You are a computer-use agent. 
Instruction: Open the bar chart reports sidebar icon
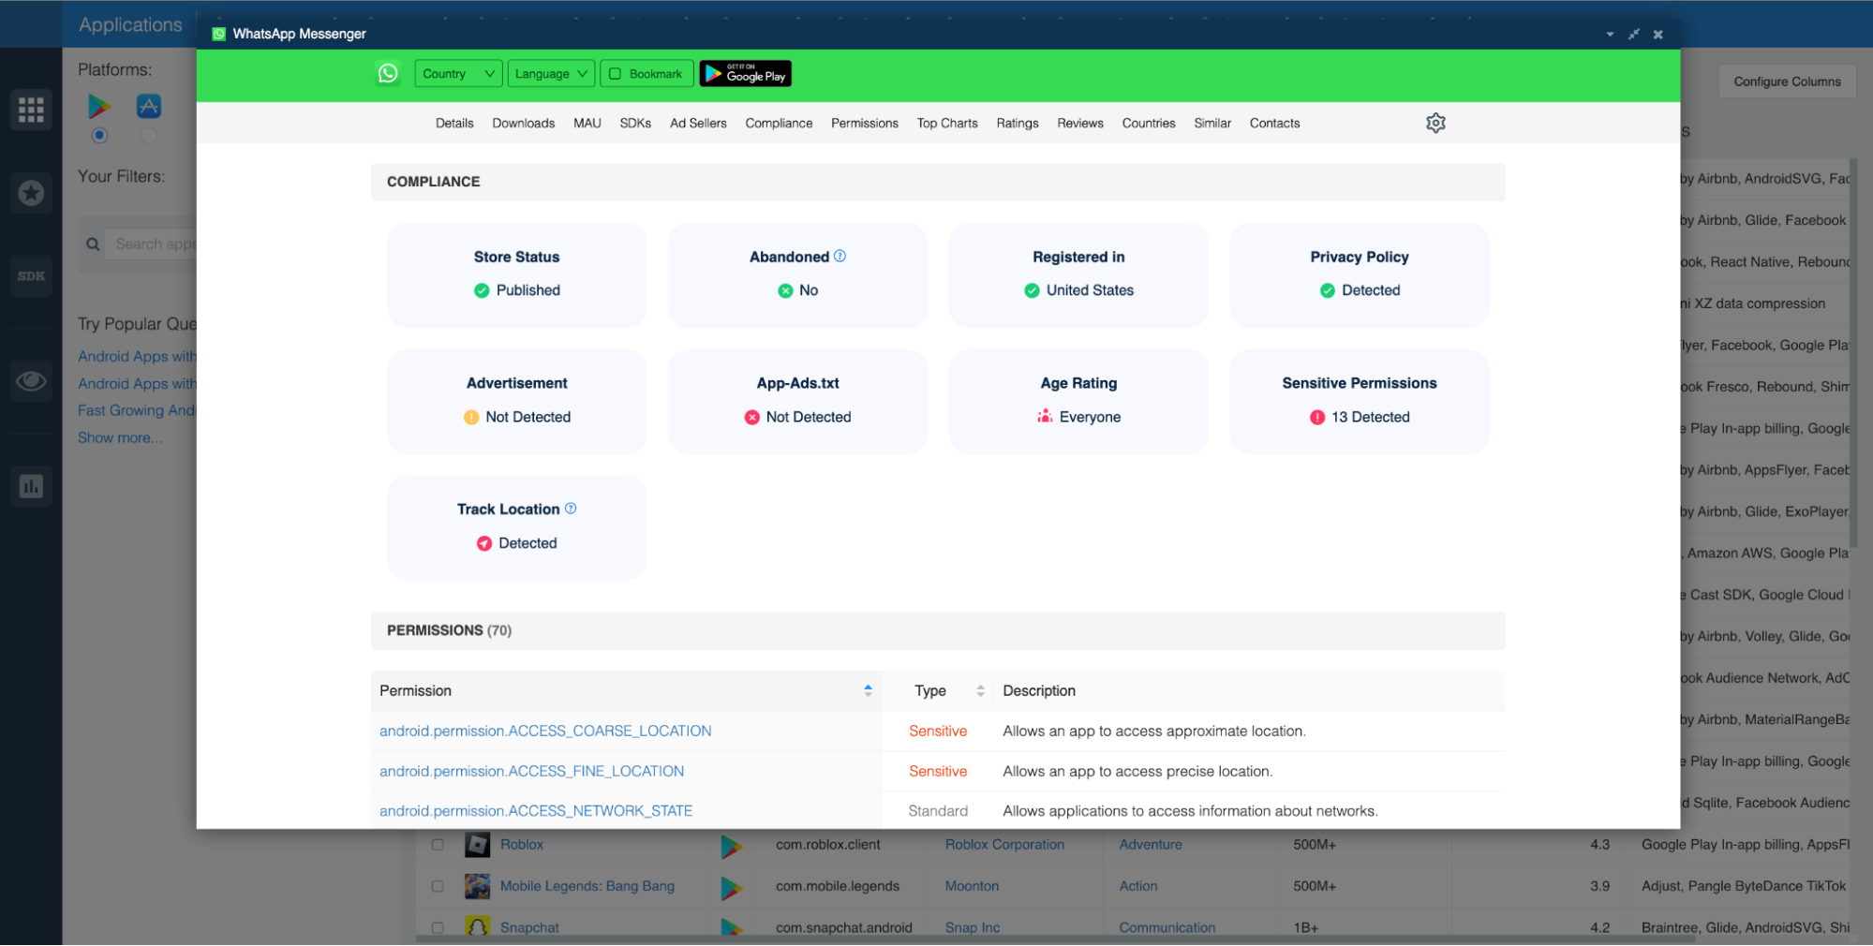[31, 486]
